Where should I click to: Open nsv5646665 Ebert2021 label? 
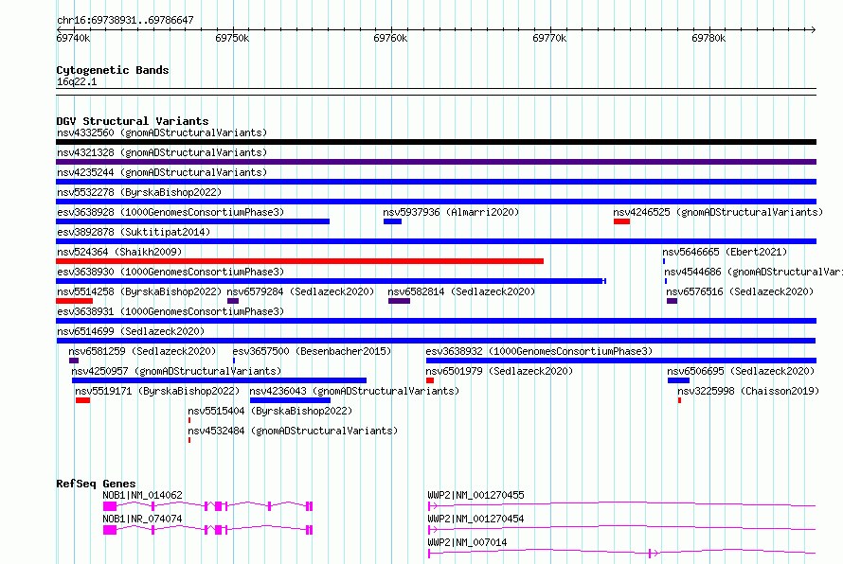pyautogui.click(x=725, y=252)
